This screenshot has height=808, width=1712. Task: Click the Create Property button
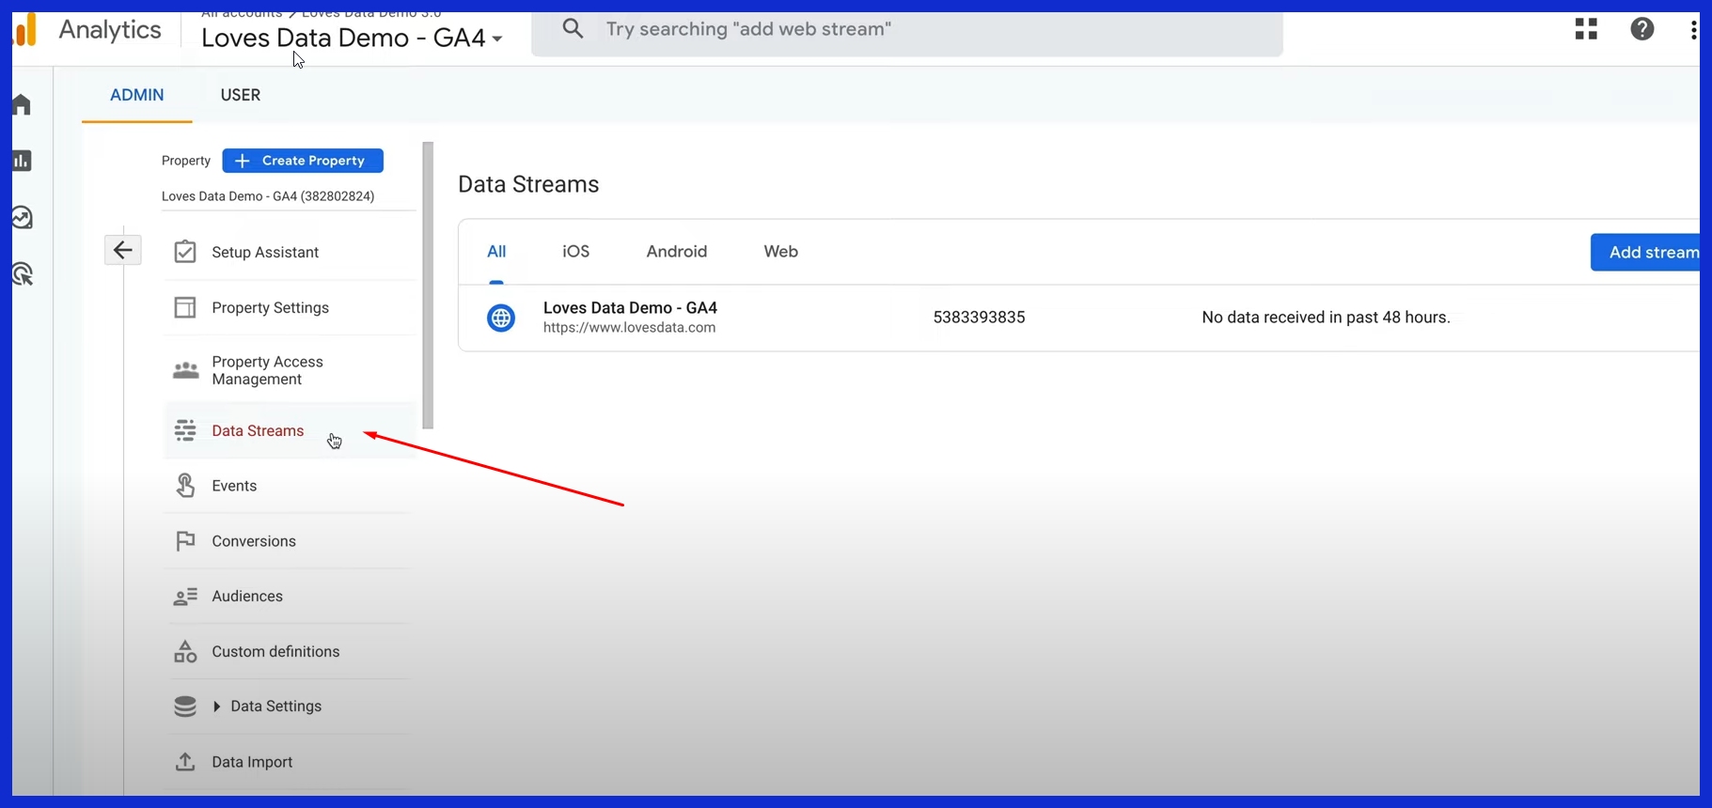click(303, 161)
